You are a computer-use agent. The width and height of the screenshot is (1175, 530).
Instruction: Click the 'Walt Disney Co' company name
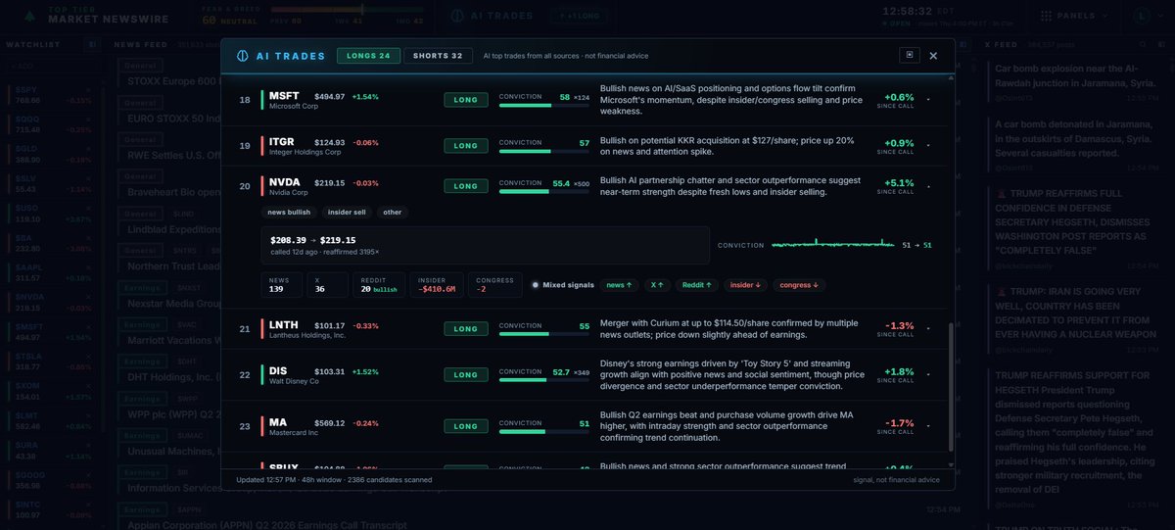click(x=294, y=382)
